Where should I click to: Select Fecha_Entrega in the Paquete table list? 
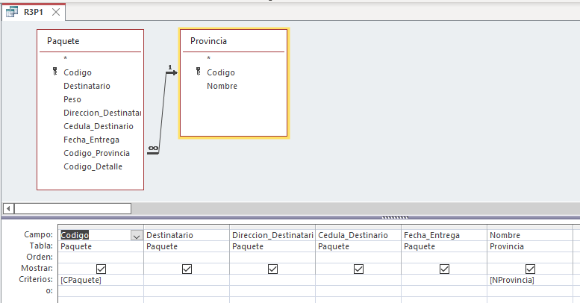(91, 140)
